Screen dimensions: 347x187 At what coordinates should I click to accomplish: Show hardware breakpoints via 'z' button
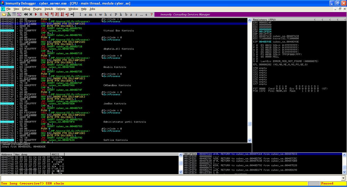pyautogui.click(x=131, y=14)
